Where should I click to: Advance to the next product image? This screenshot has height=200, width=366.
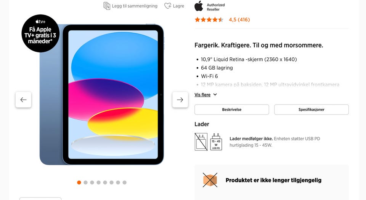coord(180,100)
